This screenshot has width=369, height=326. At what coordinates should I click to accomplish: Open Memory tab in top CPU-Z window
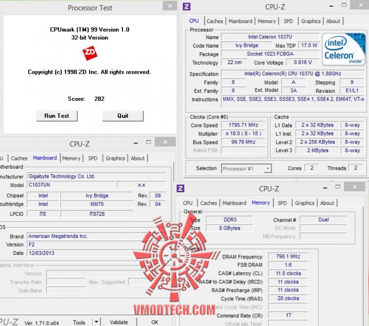pyautogui.click(x=267, y=21)
